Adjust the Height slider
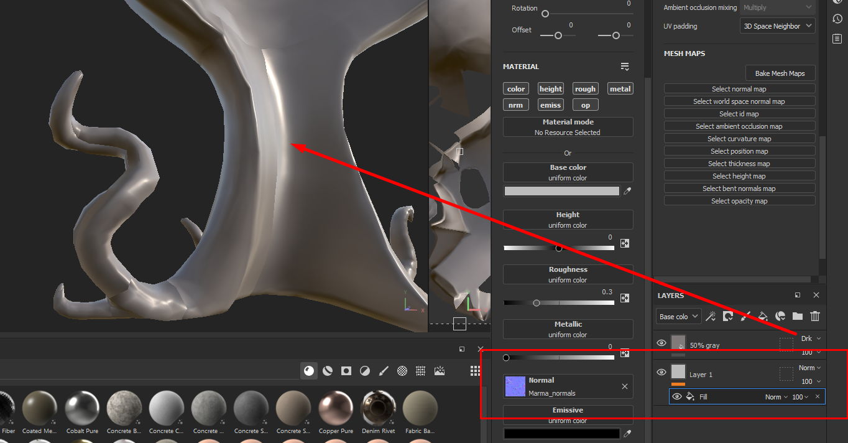Screen dimensions: 848x443 pos(559,248)
